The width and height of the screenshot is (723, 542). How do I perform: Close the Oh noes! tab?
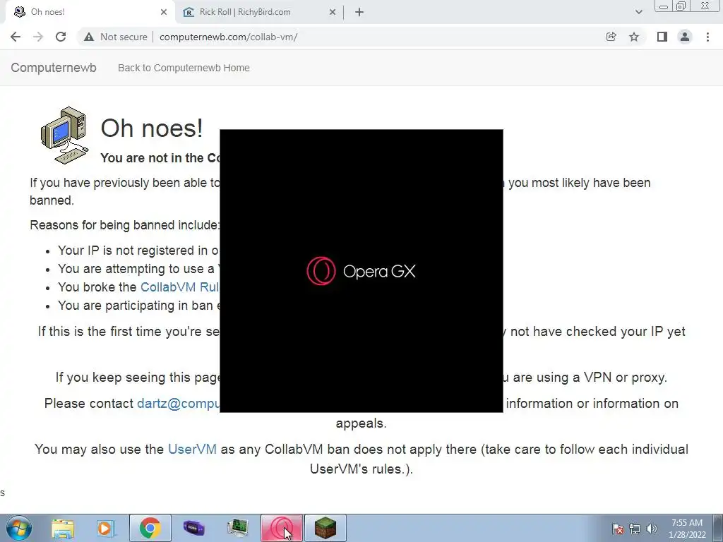pos(164,12)
